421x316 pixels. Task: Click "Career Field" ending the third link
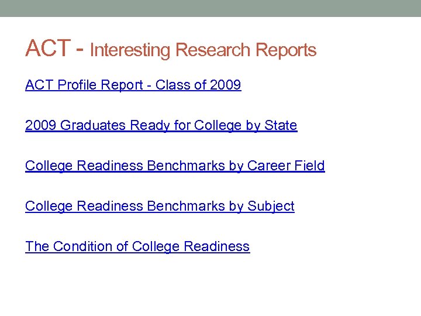pos(286,166)
